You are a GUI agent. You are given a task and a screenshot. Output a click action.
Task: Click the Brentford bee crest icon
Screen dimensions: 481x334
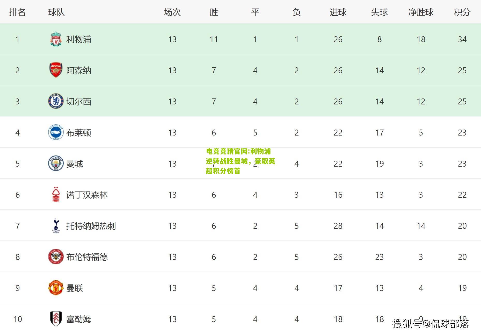(56, 257)
